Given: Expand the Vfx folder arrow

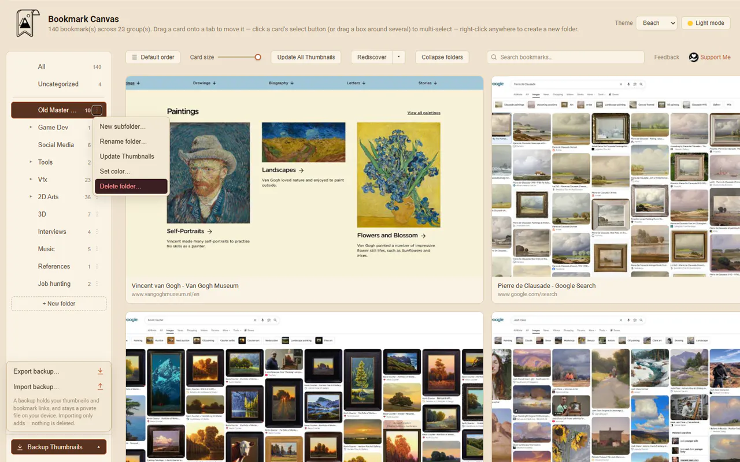Looking at the screenshot, I should click(31, 179).
